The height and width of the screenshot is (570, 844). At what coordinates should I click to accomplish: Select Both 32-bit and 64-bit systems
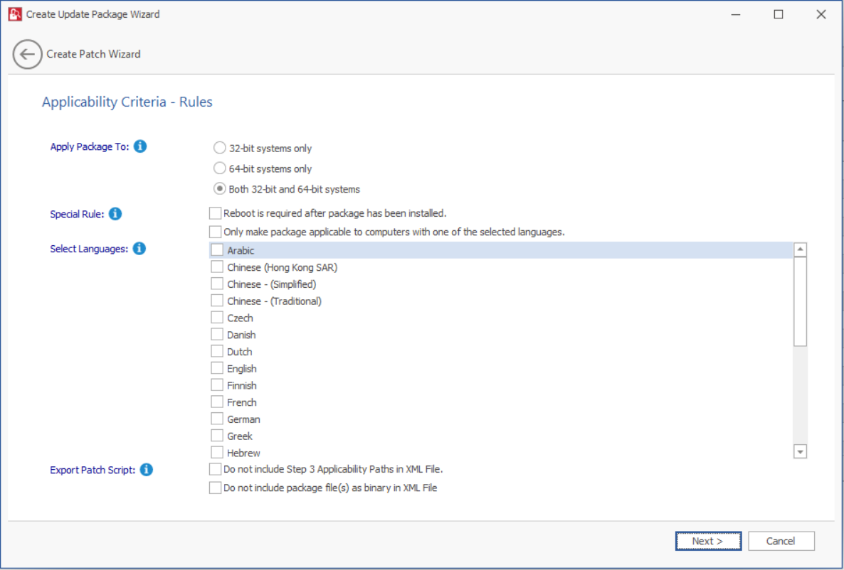[x=220, y=189]
